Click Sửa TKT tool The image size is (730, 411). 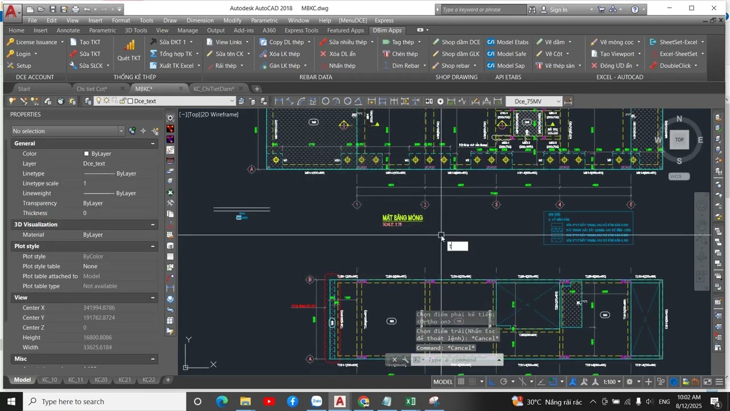click(84, 54)
